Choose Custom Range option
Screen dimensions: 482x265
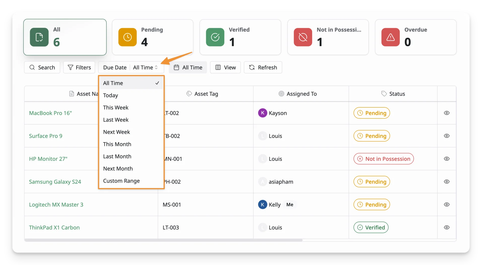(131, 181)
